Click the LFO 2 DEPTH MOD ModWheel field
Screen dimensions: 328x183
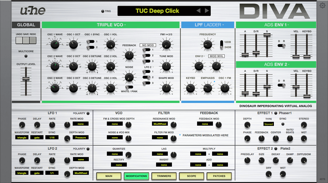[x=81, y=173]
